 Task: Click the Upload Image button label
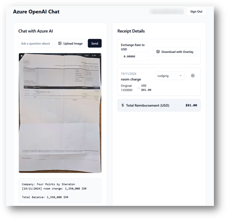(x=73, y=43)
